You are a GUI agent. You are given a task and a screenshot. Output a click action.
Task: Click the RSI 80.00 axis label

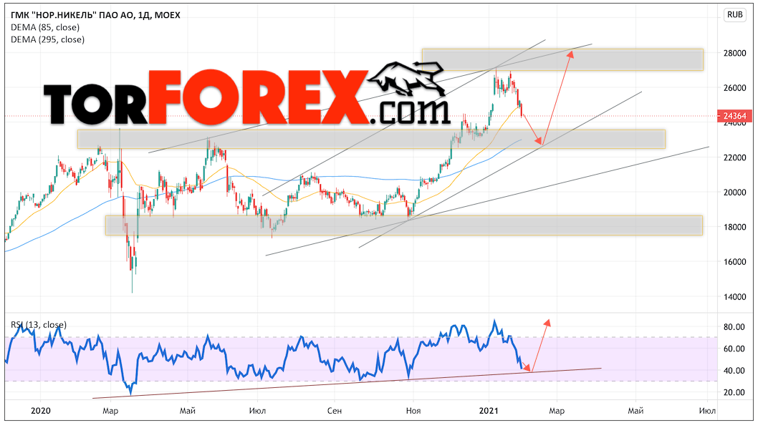[x=734, y=327]
